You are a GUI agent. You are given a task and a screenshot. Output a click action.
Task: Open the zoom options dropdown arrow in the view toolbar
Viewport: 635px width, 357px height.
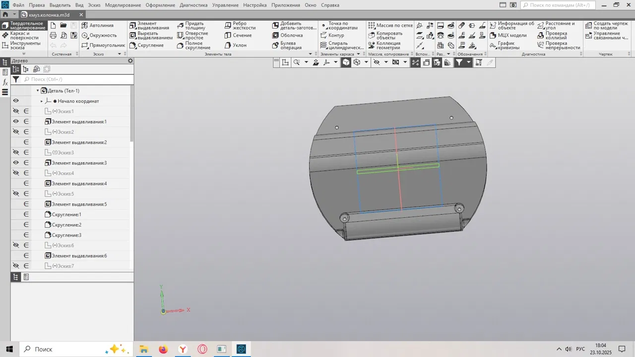(306, 62)
